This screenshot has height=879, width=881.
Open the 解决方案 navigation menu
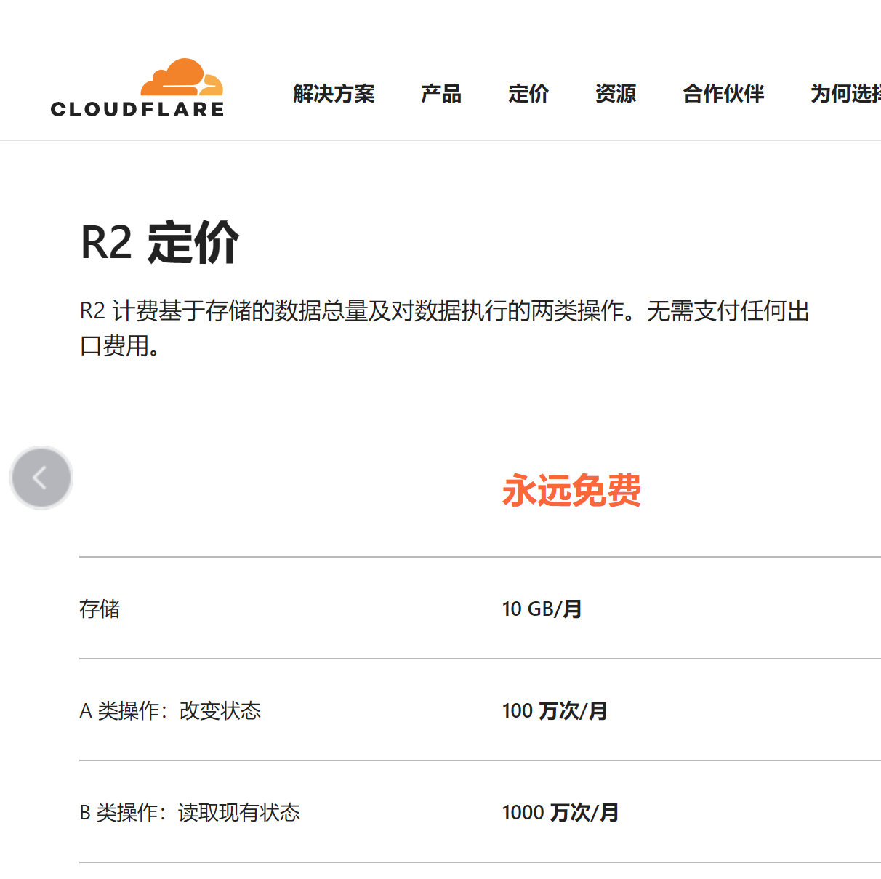point(334,94)
